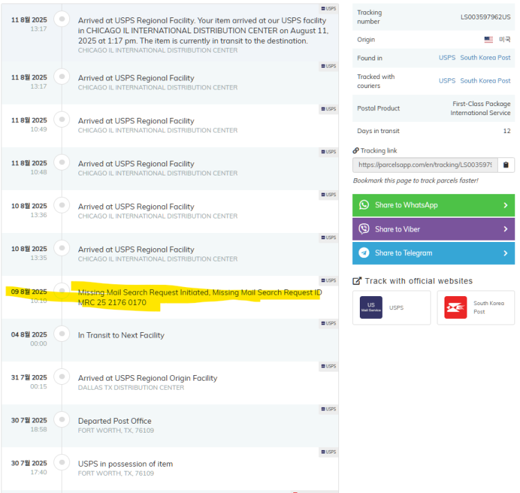Click USPS badge on USPS in possession event
This screenshot has width=520, height=493.
[x=329, y=452]
